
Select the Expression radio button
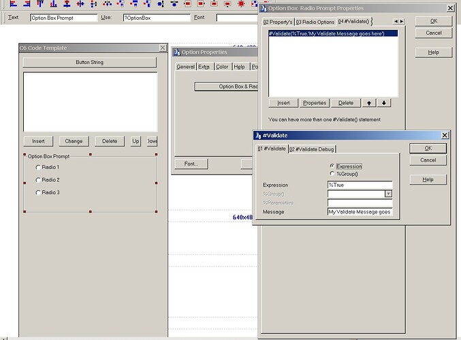pyautogui.click(x=332, y=166)
